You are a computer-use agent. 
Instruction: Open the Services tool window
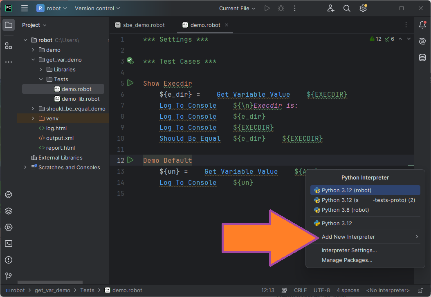[x=9, y=227]
